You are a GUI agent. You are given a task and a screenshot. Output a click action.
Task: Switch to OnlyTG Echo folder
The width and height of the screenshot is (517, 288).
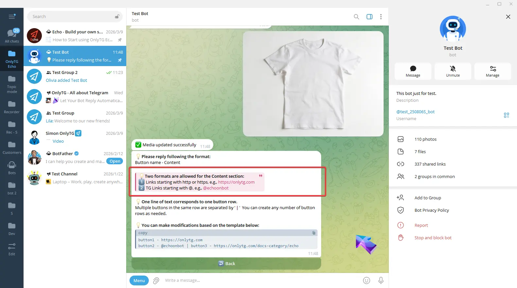pyautogui.click(x=12, y=59)
